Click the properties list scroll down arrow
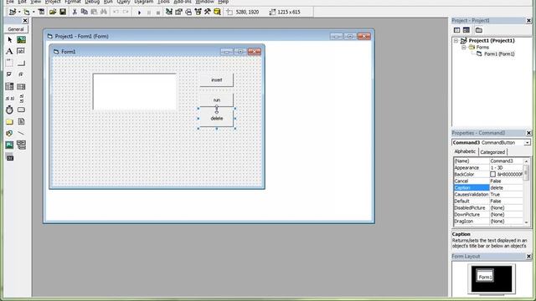Image resolution: width=536 pixels, height=301 pixels. point(527,222)
